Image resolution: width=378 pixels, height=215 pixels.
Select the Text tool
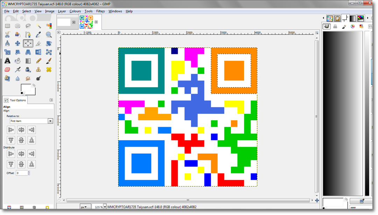7,61
